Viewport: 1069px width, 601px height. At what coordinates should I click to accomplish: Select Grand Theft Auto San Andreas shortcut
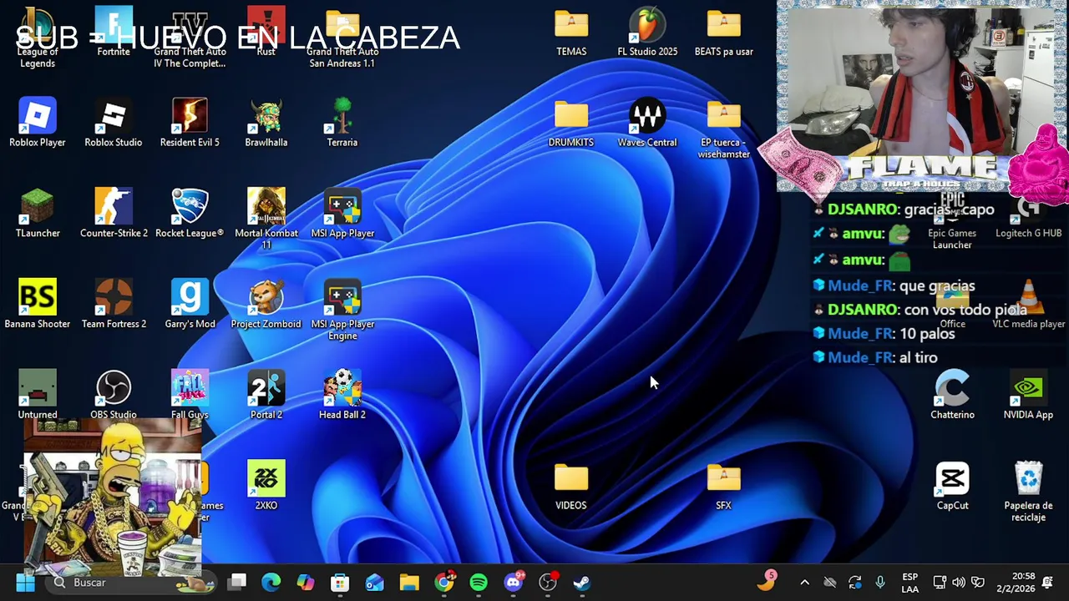pos(342,38)
